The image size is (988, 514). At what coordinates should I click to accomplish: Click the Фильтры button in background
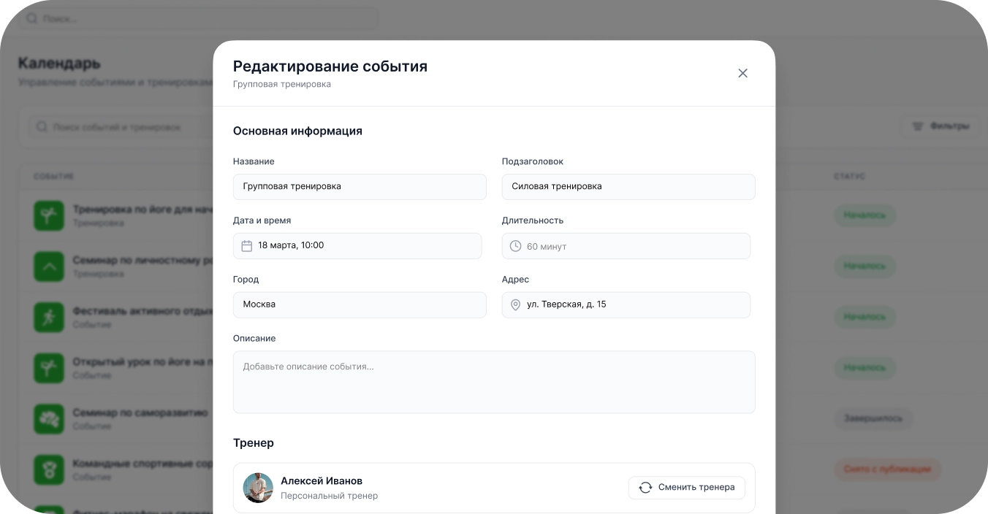coord(940,126)
